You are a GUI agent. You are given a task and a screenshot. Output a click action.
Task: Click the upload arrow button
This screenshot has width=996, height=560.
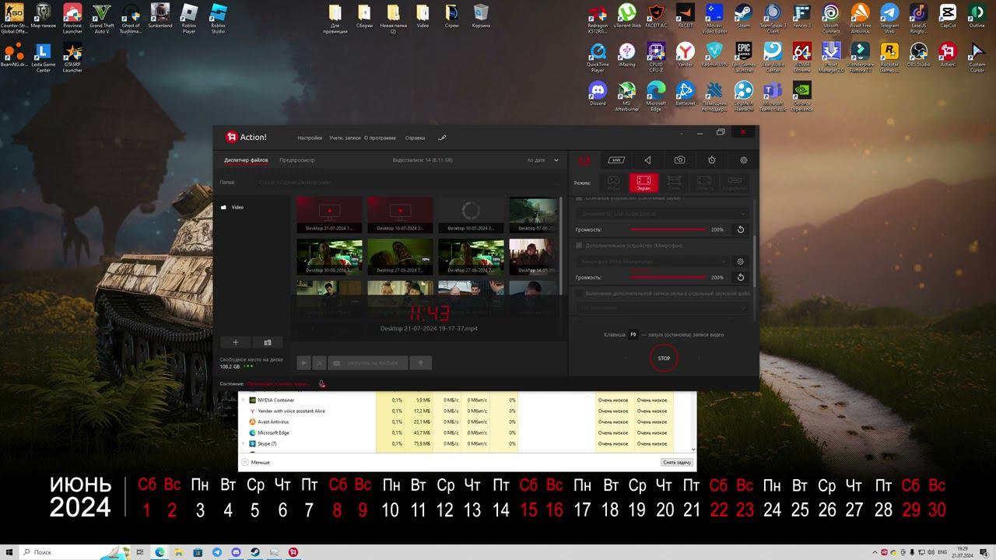click(x=420, y=362)
